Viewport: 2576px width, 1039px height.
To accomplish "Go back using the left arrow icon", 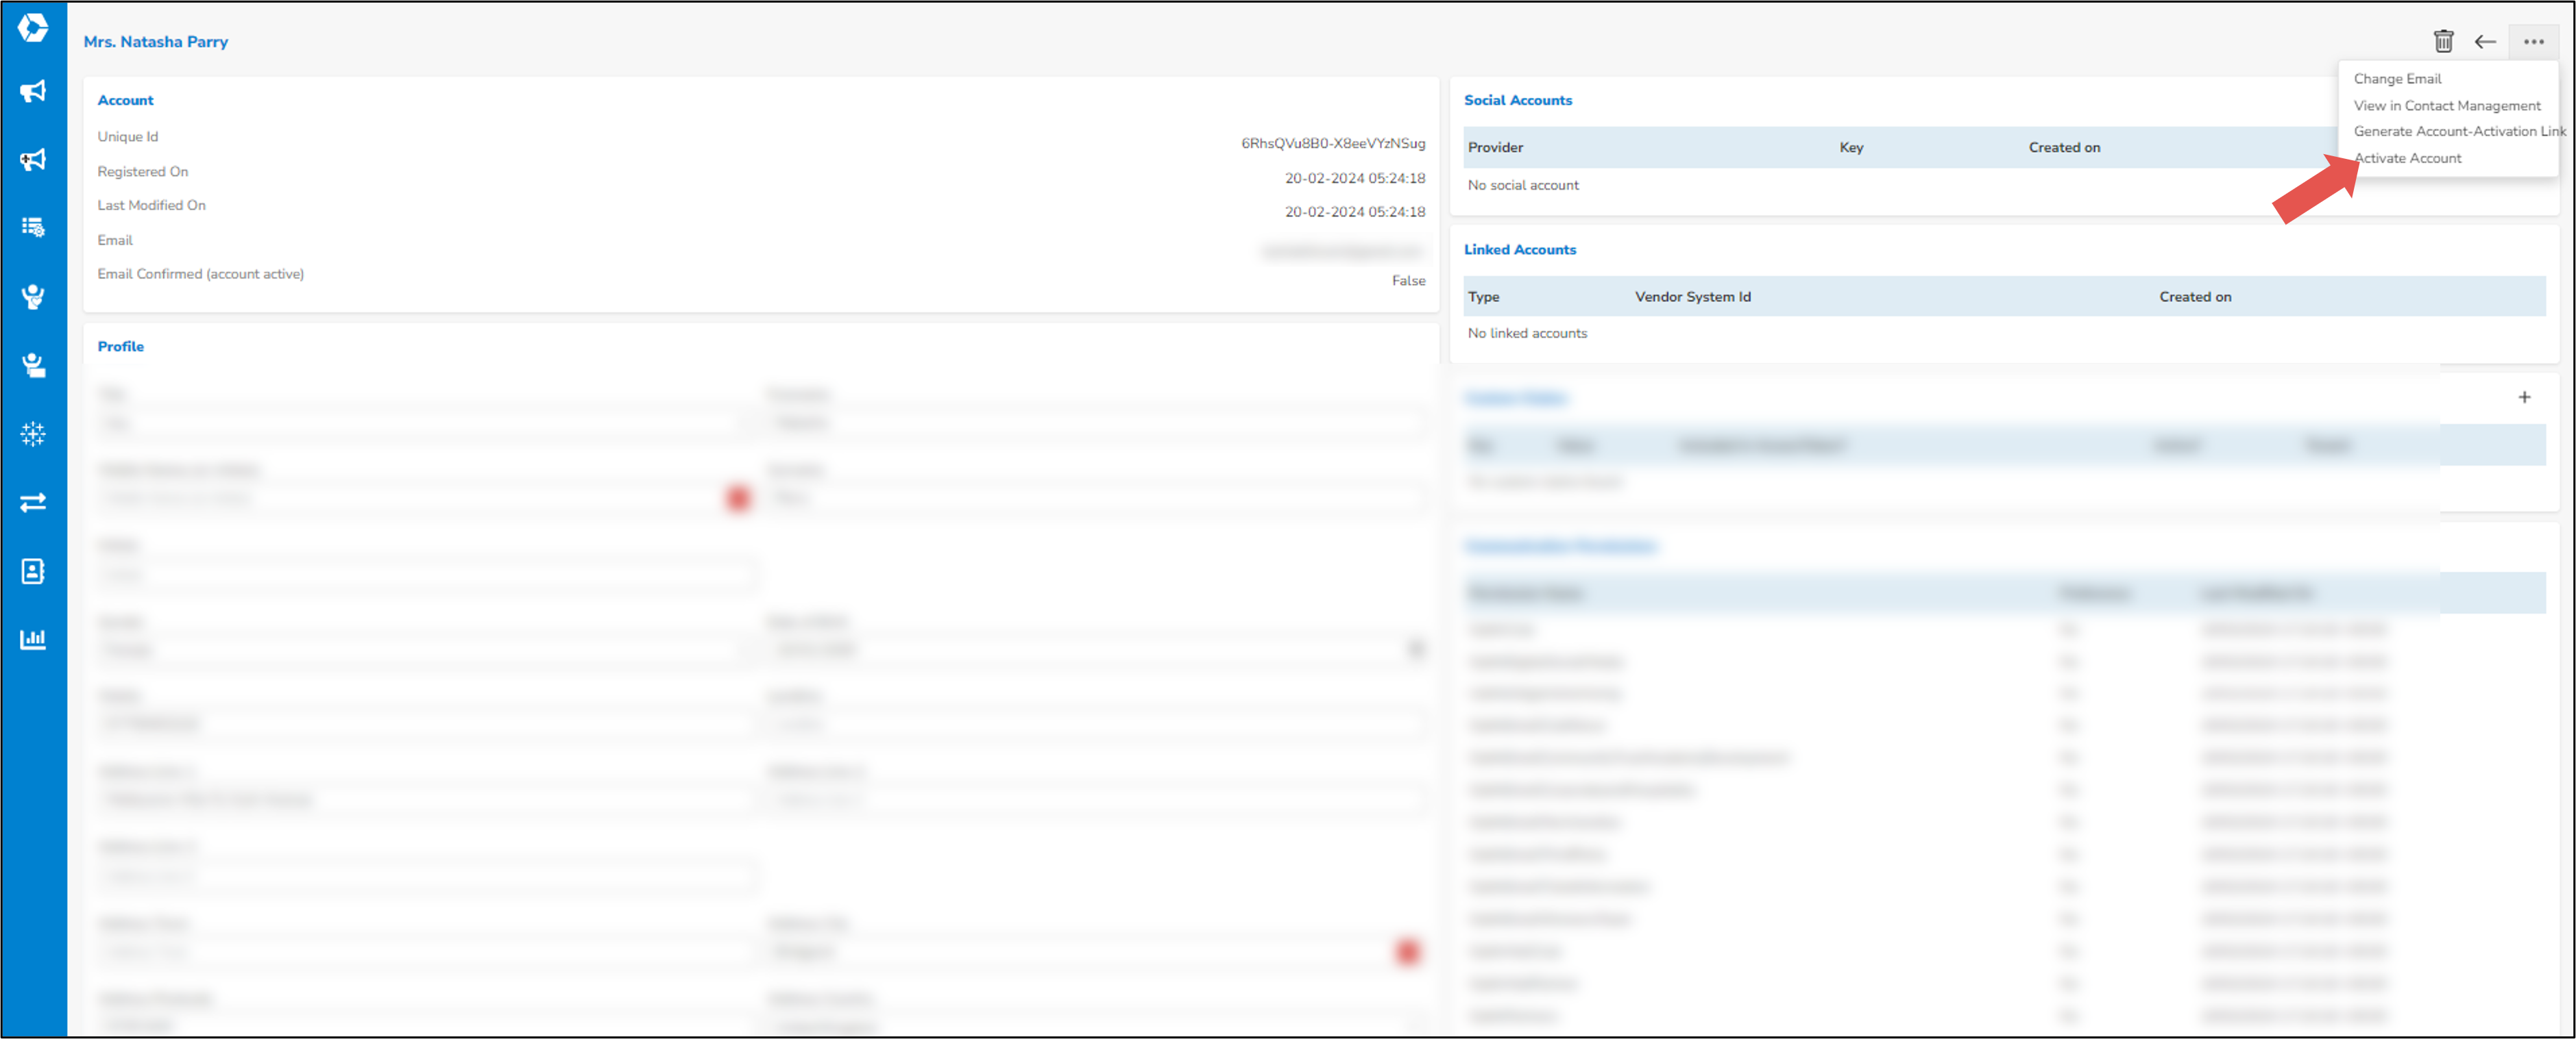I will pyautogui.click(x=2485, y=42).
